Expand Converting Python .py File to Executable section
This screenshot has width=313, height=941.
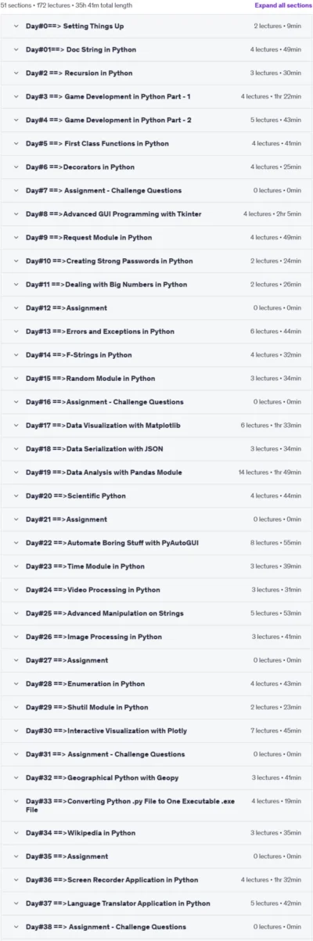[156, 805]
